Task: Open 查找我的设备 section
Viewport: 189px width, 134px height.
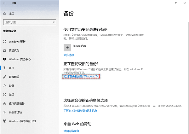Action: click(x=17, y=103)
